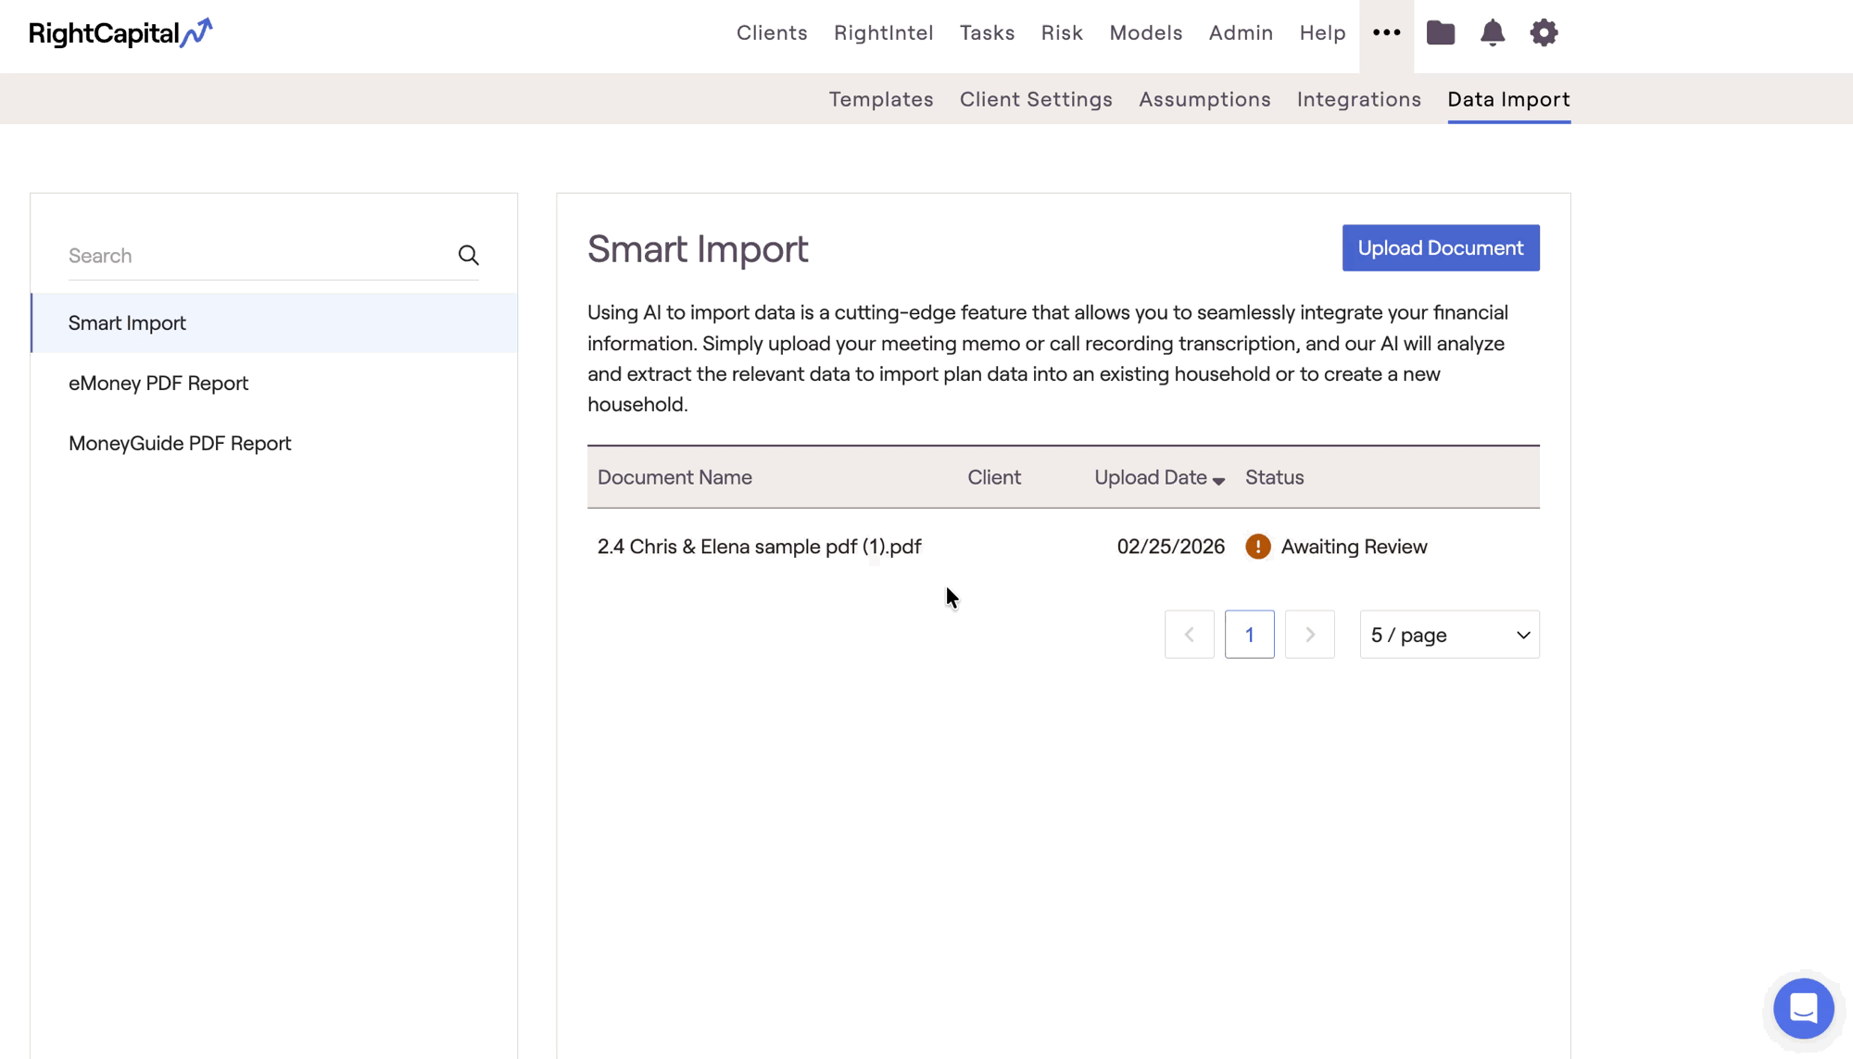
Task: Go to the next page arrow
Action: coord(1309,635)
